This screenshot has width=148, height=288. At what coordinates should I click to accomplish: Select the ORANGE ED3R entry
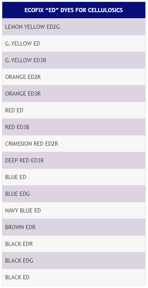[x=74, y=94]
